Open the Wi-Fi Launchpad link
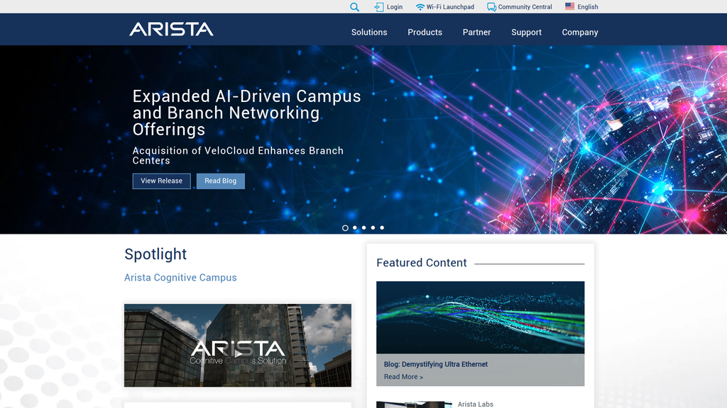The width and height of the screenshot is (727, 408). pos(450,7)
